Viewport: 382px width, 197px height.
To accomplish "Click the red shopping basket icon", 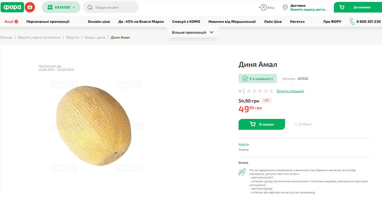I will click(30, 7).
